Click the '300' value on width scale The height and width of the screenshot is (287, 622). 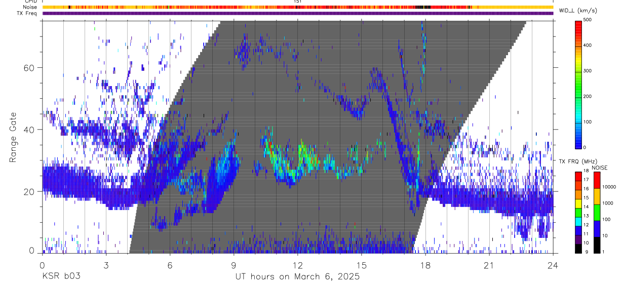point(588,71)
